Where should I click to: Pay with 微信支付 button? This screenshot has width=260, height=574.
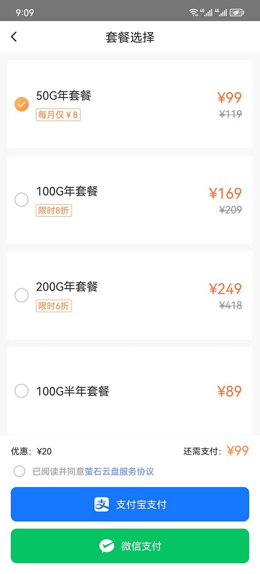[x=130, y=546]
